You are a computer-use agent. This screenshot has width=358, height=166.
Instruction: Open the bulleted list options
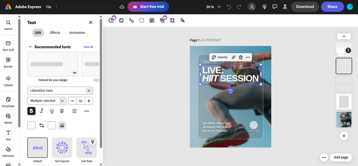pyautogui.click(x=74, y=111)
